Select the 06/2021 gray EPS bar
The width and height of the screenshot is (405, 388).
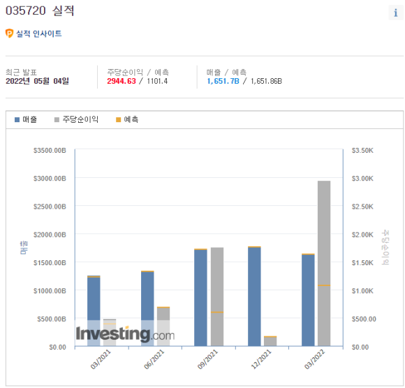[x=163, y=327]
